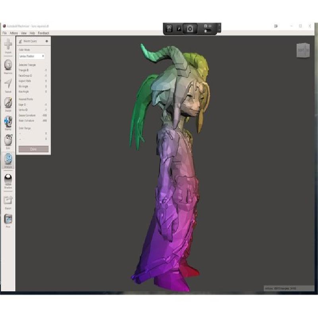
Task: Open the View menu
Action: pyautogui.click(x=24, y=33)
